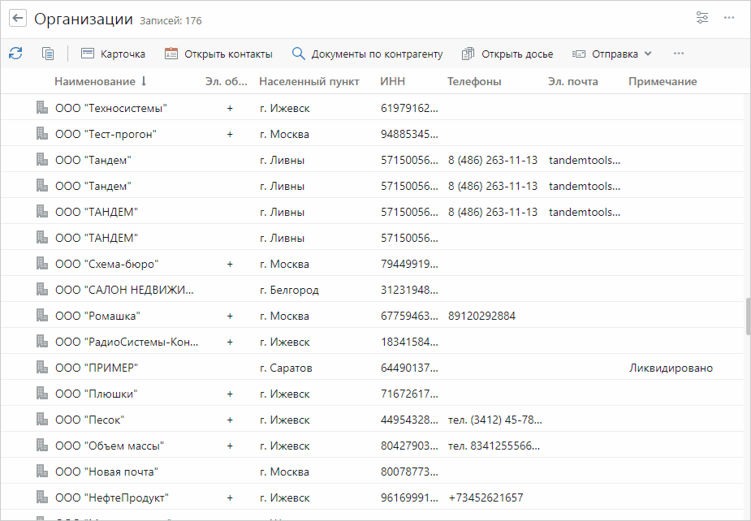The height and width of the screenshot is (521, 751).
Task: Sort by the Наименование column header
Action: (95, 81)
